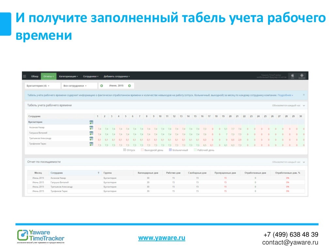
Task: Open the Сотрудники top menu
Action: (x=91, y=76)
